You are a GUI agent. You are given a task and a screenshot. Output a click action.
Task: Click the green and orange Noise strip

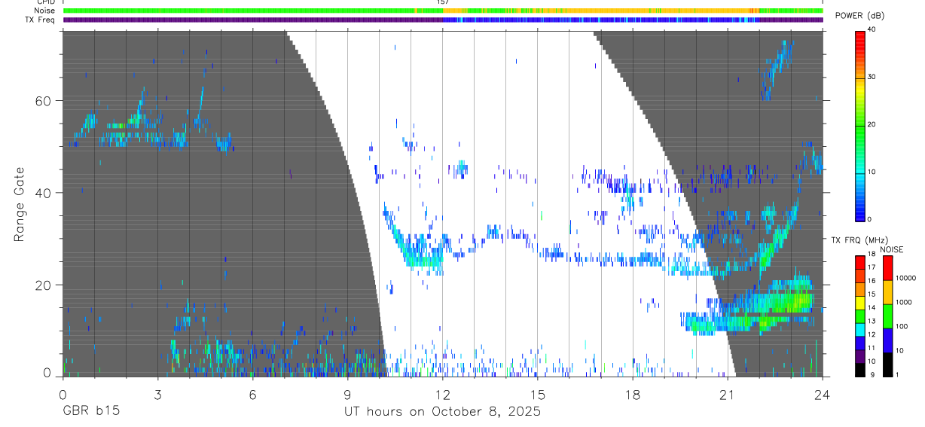[x=443, y=11]
